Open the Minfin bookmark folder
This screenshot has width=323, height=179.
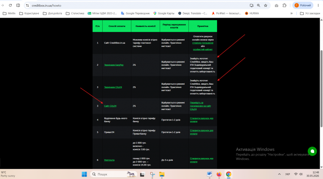tap(9, 13)
